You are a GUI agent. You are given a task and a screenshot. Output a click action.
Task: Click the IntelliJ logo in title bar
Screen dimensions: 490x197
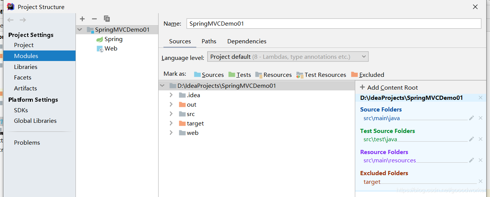(x=11, y=6)
